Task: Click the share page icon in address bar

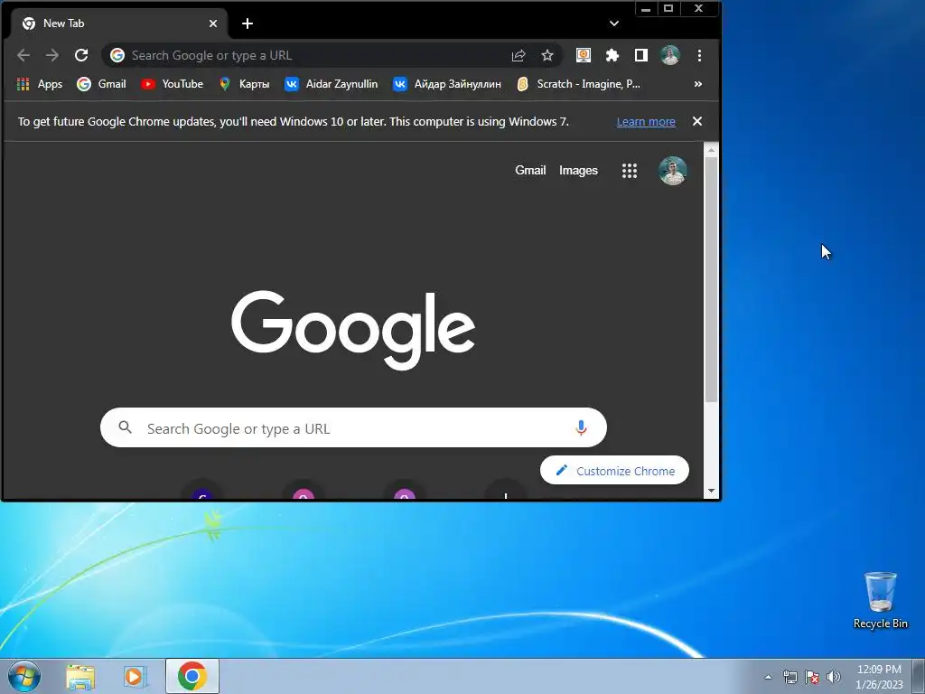Action: tap(519, 55)
